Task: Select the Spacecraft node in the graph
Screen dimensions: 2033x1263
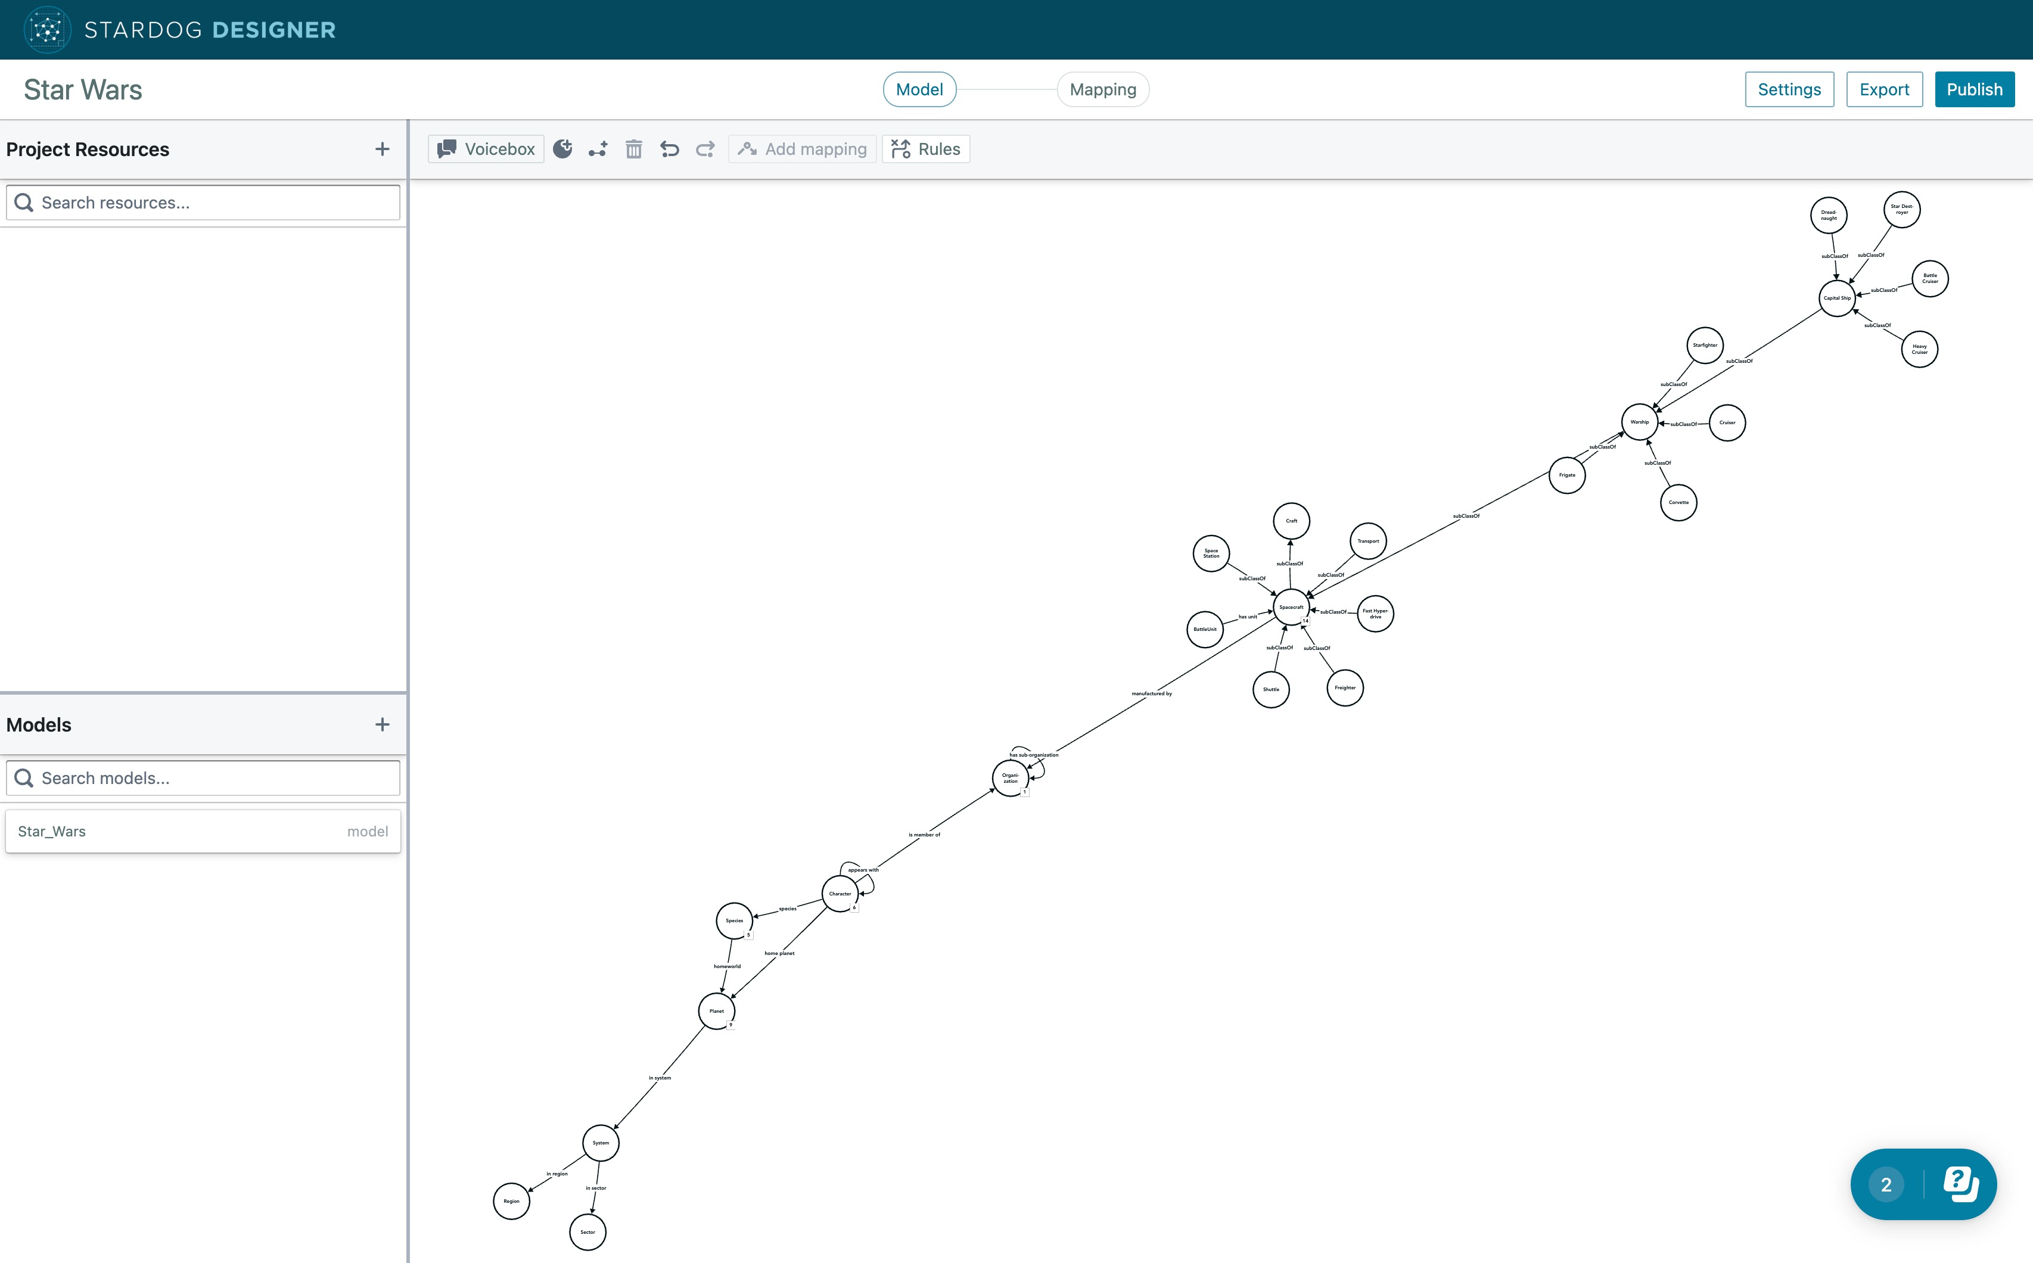Action: [x=1291, y=607]
